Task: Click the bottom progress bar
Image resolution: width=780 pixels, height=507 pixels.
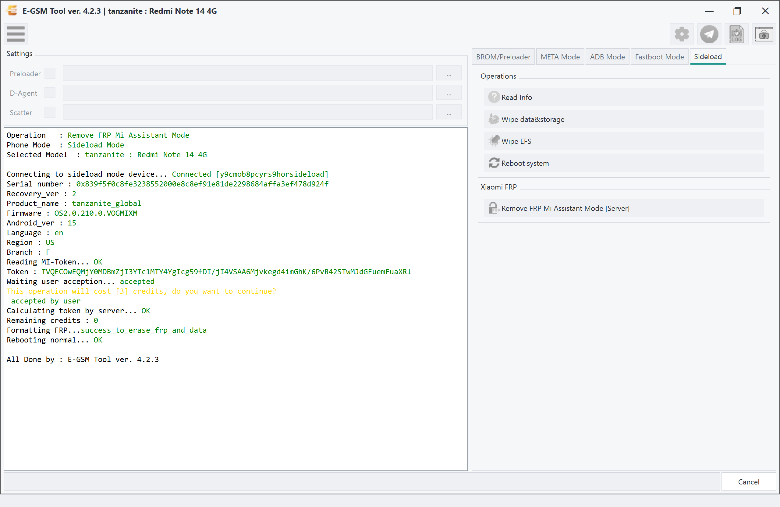Action: tap(362, 481)
